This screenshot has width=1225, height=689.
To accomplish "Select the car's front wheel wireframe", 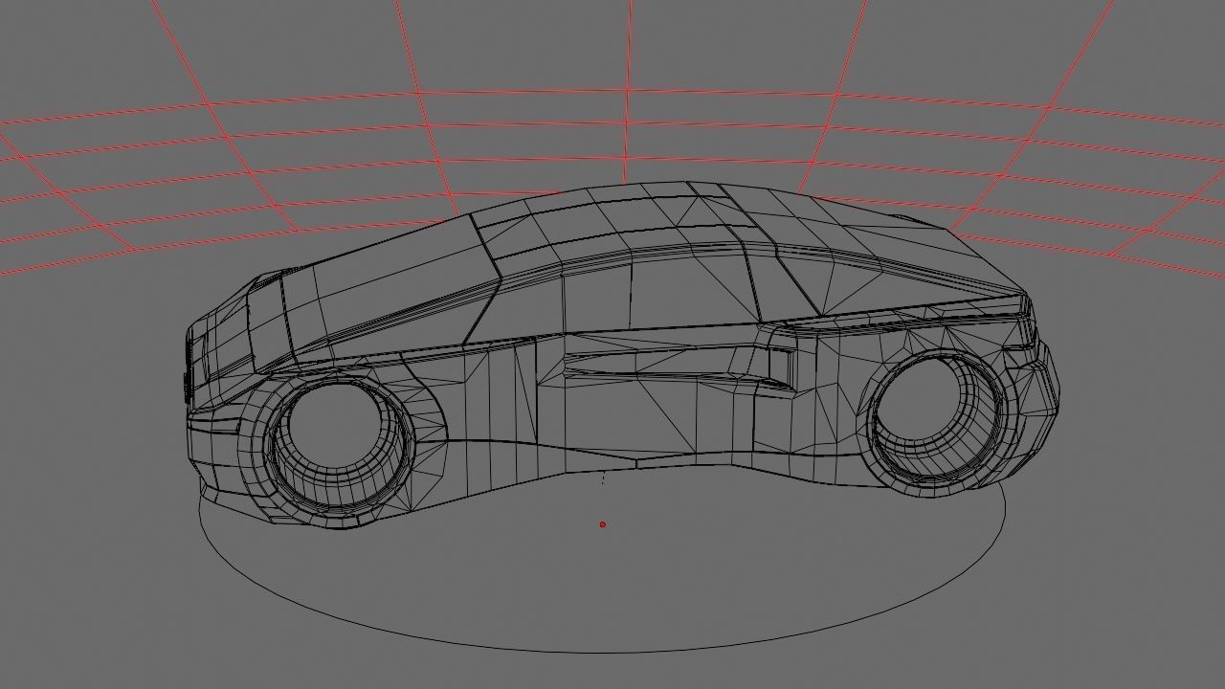I will click(338, 450).
